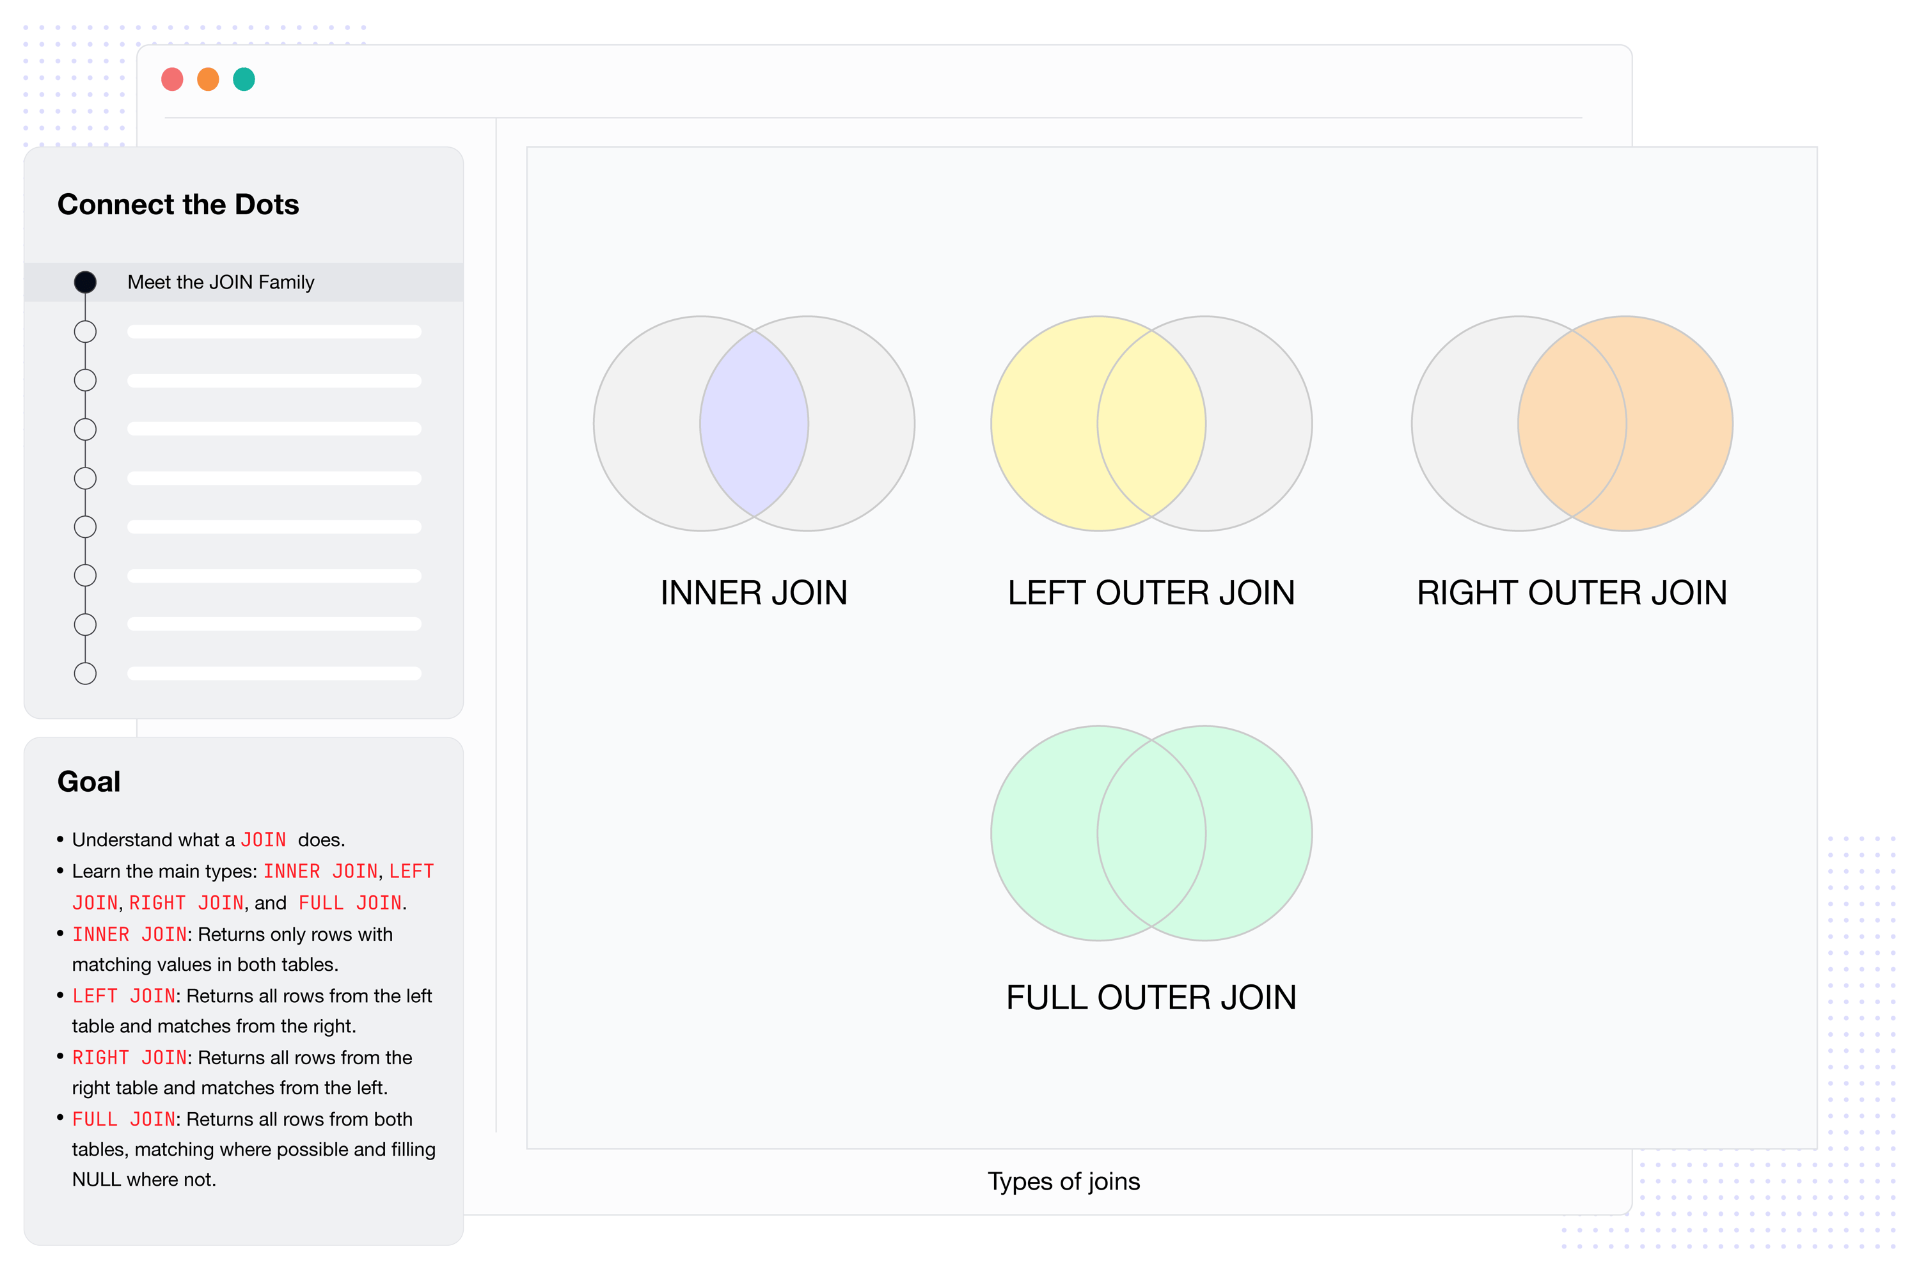
Task: Select the filled Meet the JOIN Family step dot
Action: pyautogui.click(x=85, y=282)
